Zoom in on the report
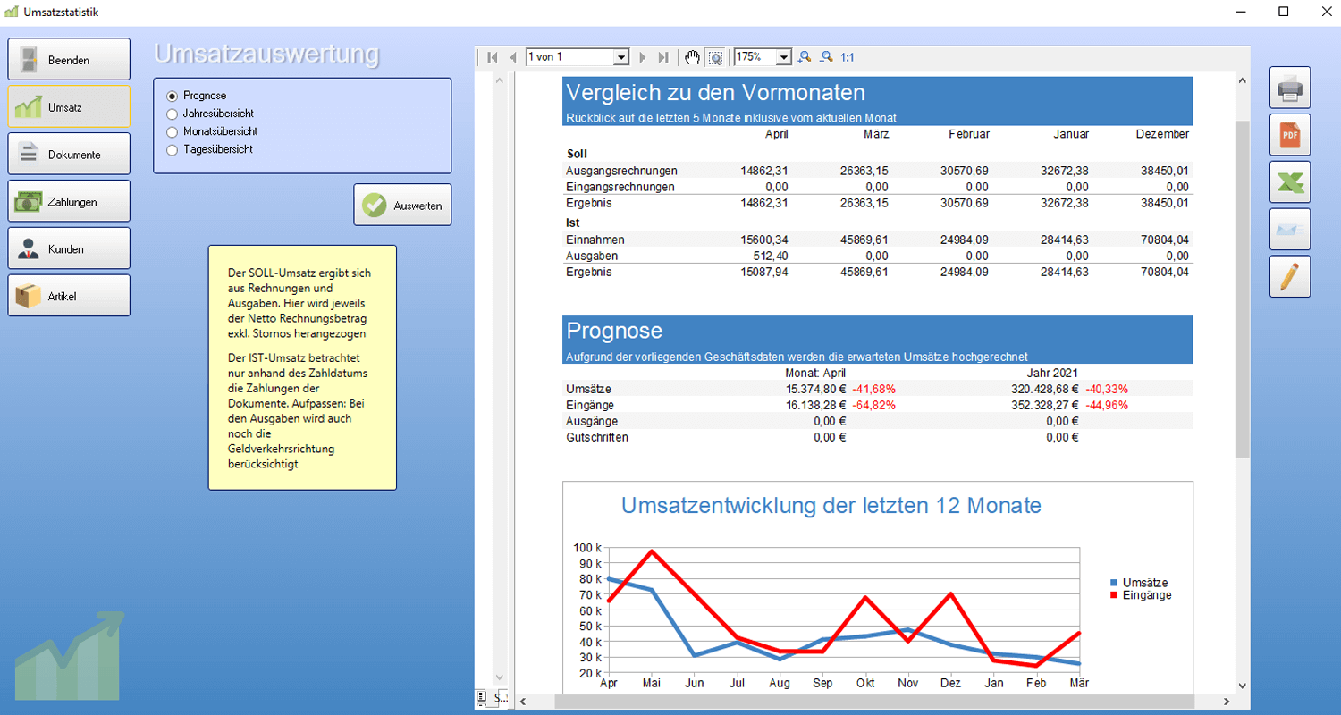Image resolution: width=1341 pixels, height=715 pixels. point(805,57)
